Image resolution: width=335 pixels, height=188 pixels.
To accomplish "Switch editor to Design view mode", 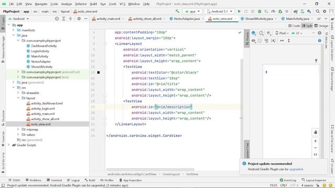I will point(321,26).
